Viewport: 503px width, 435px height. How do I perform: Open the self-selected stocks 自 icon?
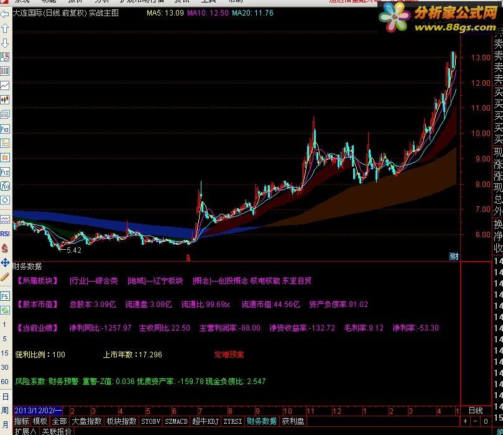point(4,157)
